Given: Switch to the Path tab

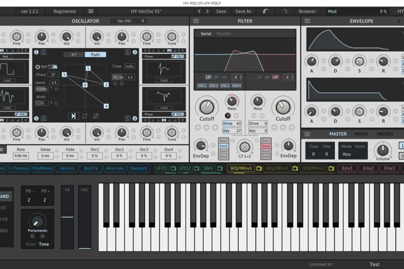Looking at the screenshot, I should click(95, 55).
